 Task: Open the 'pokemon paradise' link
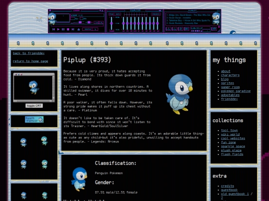pos(236,91)
